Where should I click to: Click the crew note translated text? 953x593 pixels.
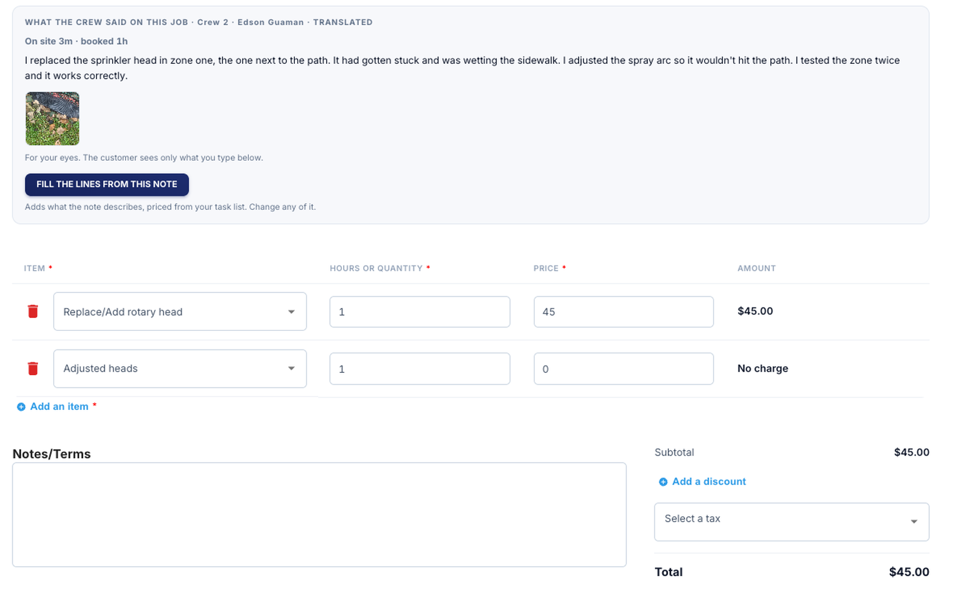click(x=462, y=68)
